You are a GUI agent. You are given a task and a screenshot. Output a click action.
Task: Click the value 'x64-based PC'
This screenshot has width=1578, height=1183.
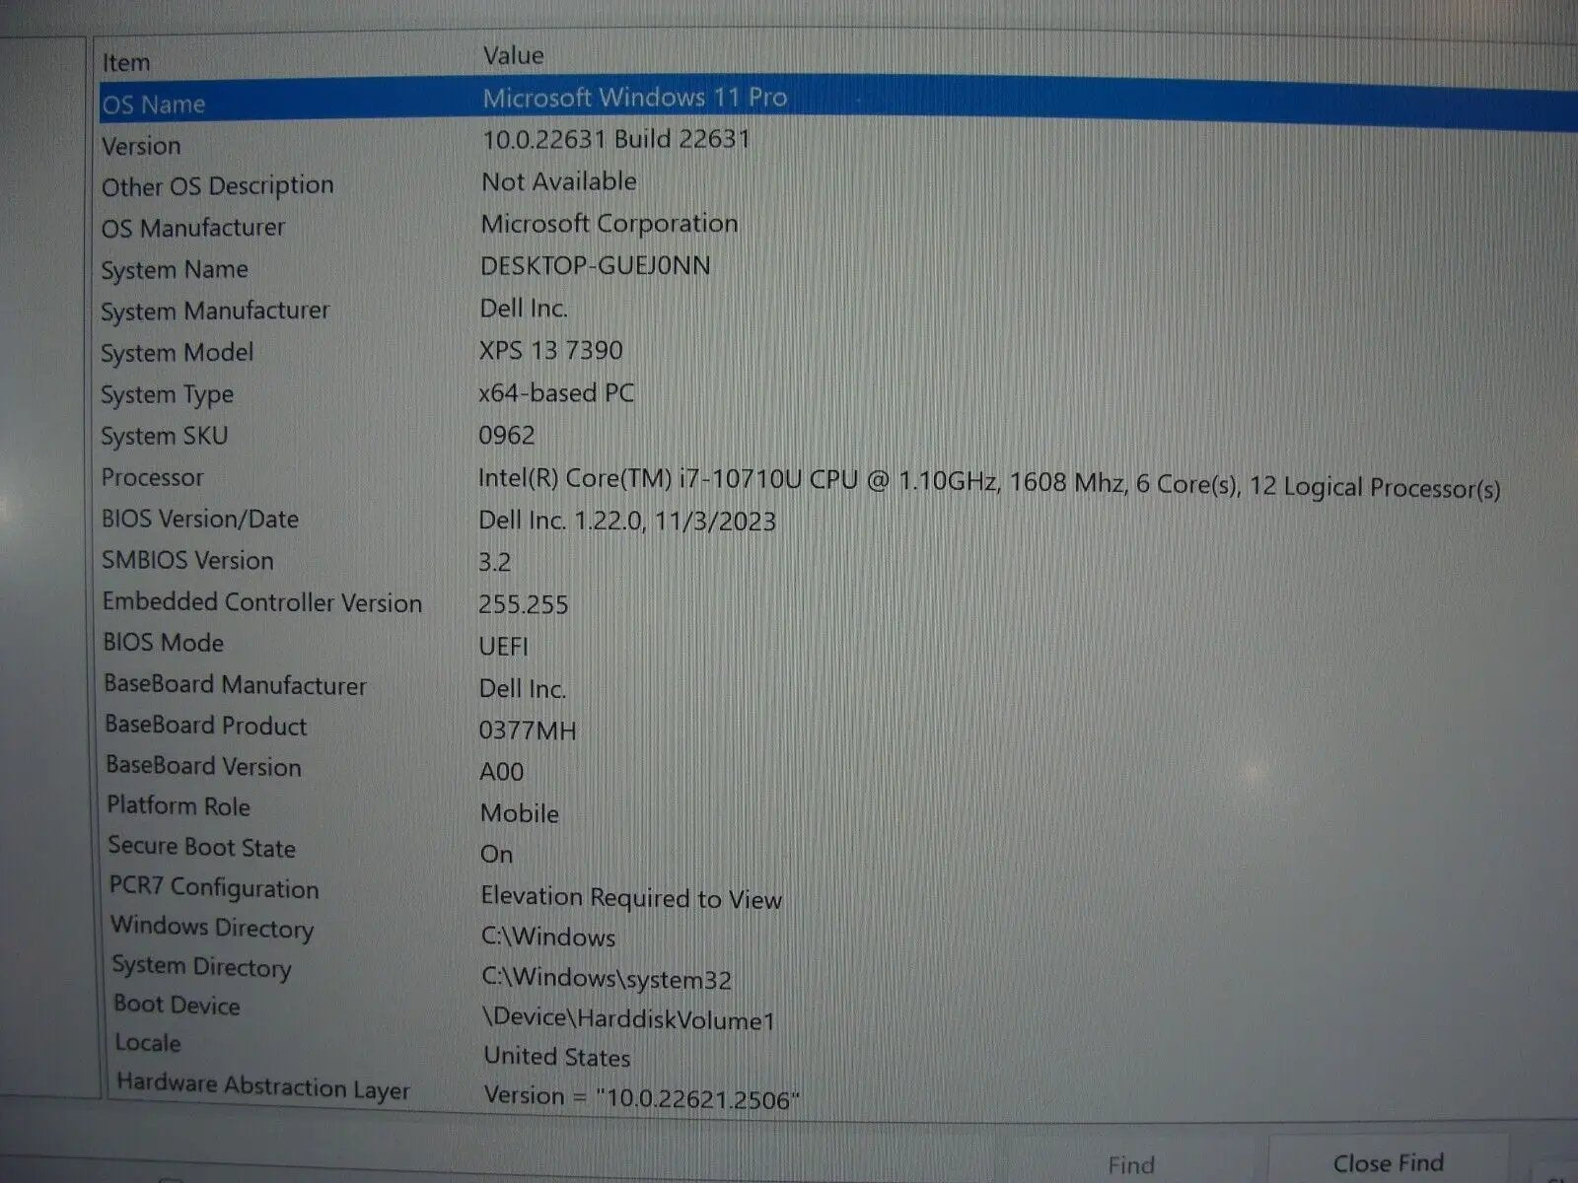[x=556, y=392]
